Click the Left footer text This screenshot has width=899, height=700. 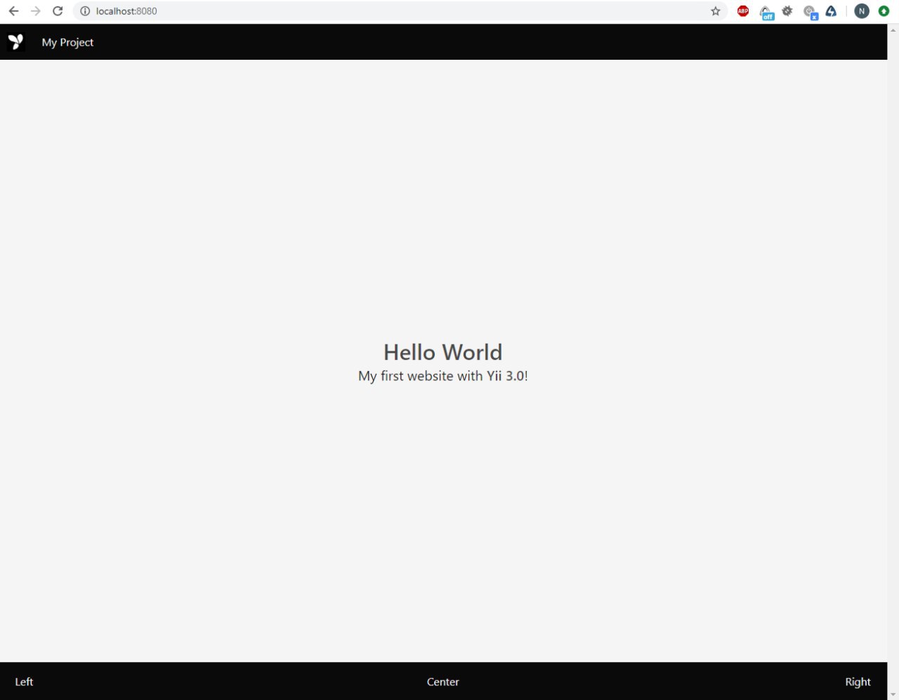point(24,682)
